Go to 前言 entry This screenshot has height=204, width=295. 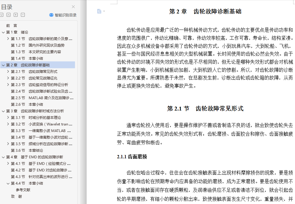pyautogui.click(x=12, y=26)
